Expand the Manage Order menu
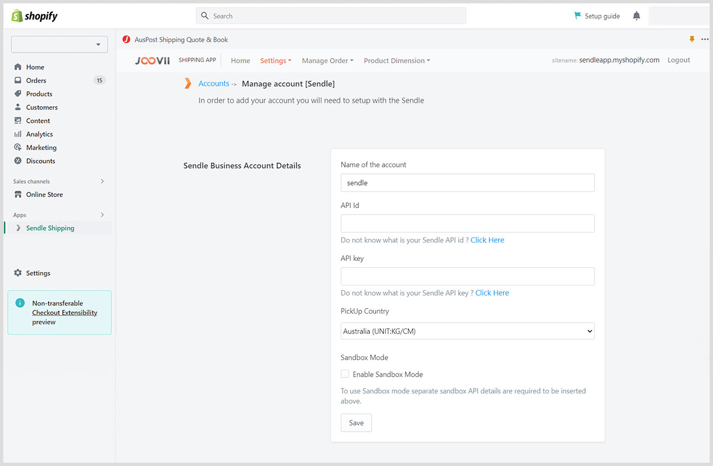Viewport: 713px width, 466px height. point(327,61)
